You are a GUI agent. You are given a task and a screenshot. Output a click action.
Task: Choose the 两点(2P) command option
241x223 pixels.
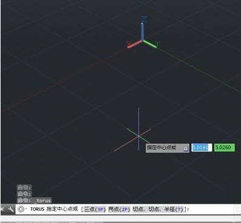[119, 209]
